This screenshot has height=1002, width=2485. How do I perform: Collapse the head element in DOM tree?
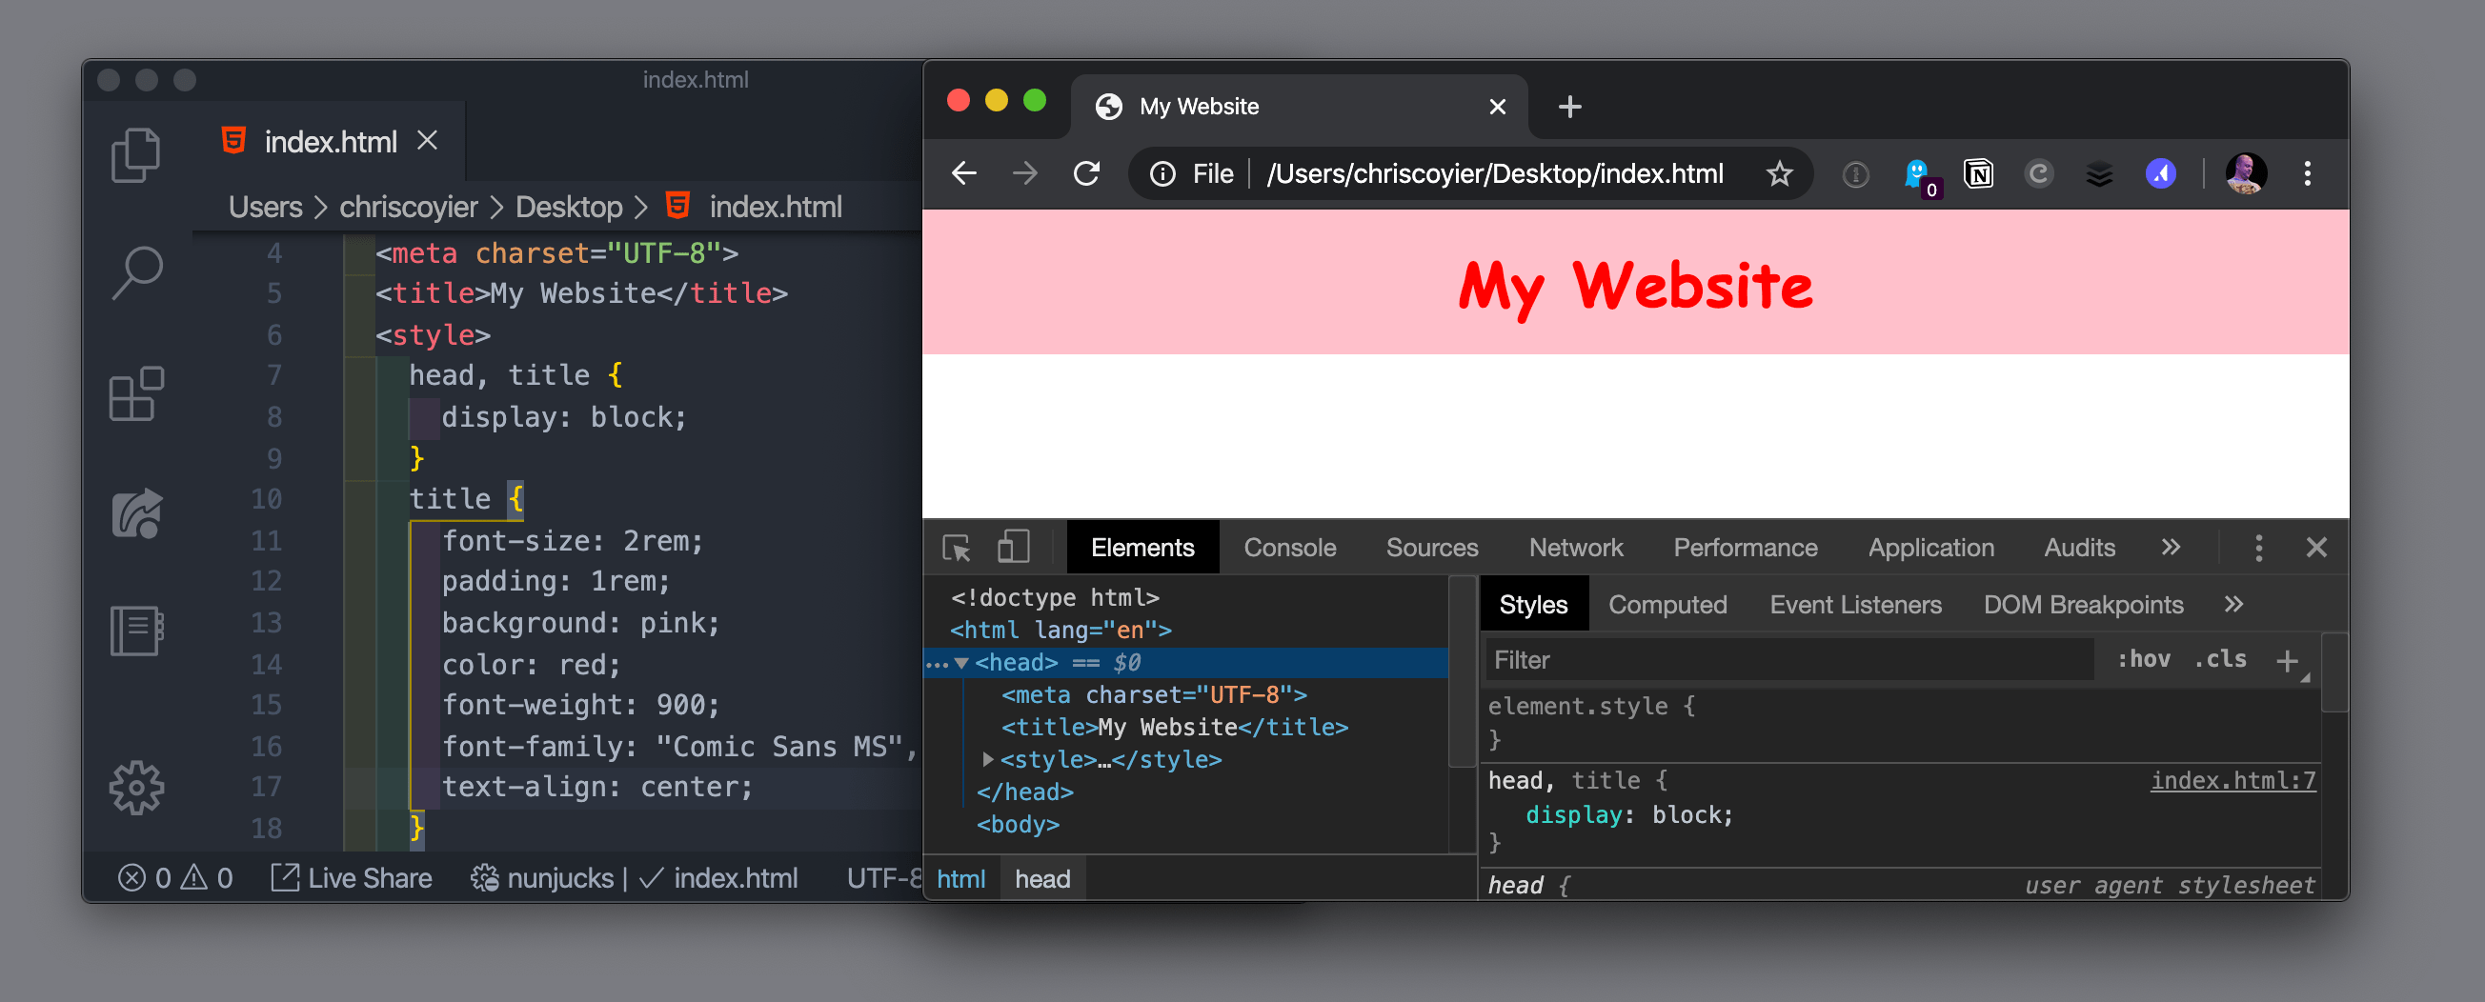960,663
